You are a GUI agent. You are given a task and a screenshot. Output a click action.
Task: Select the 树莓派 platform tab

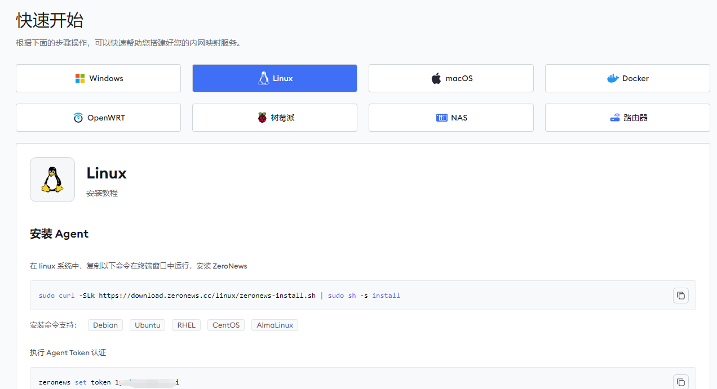(275, 118)
